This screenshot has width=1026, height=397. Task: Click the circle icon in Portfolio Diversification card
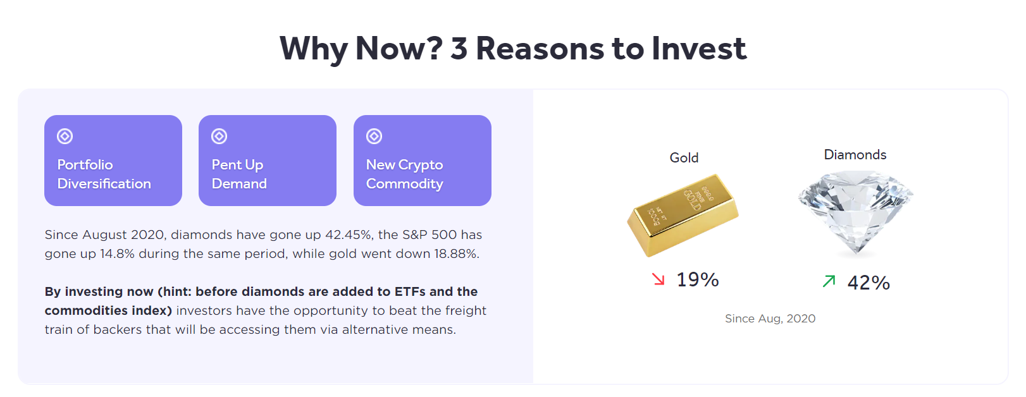pos(65,136)
